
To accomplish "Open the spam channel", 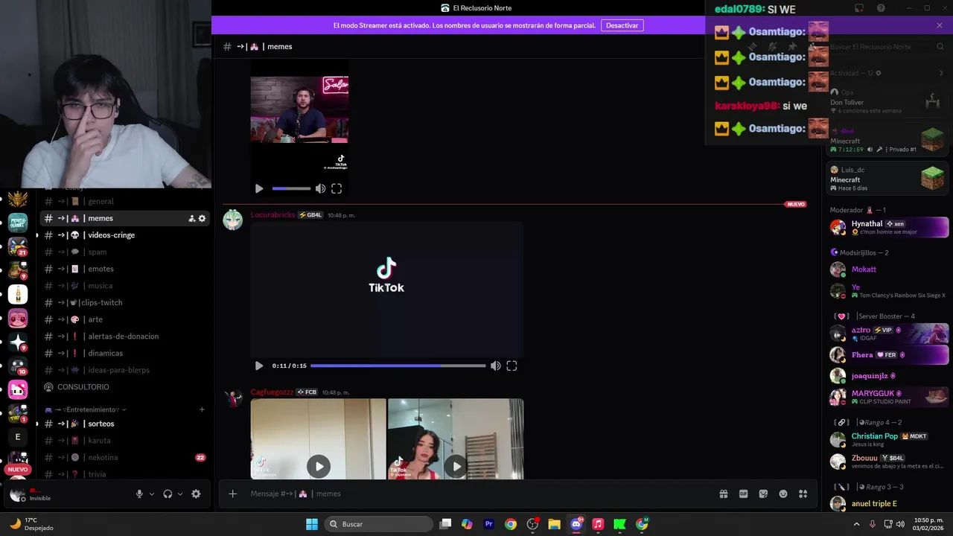I will pos(124,252).
